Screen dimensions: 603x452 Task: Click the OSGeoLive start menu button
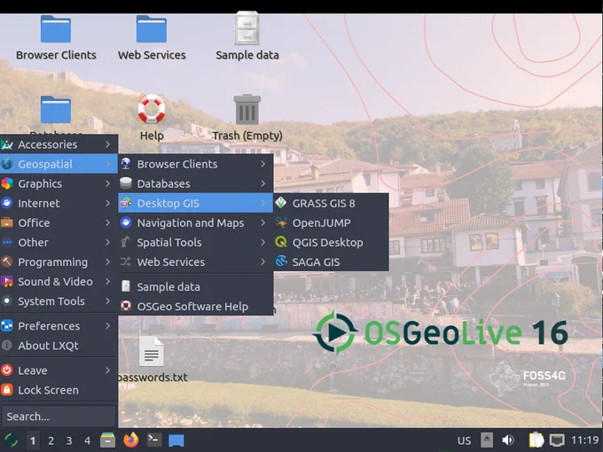point(12,440)
